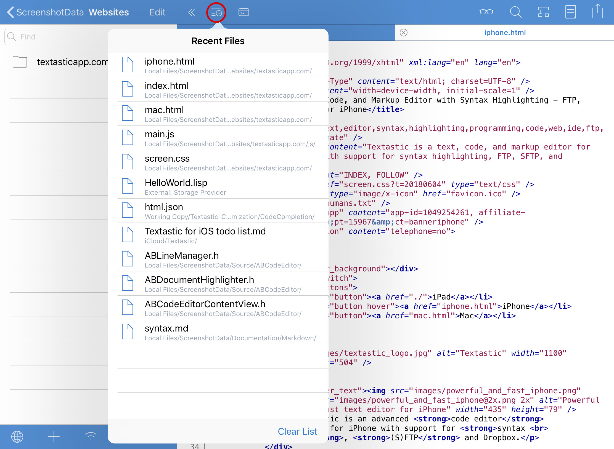614x449 pixels.
Task: Tap file icon beside ABLineManager.h
Action: [128, 259]
